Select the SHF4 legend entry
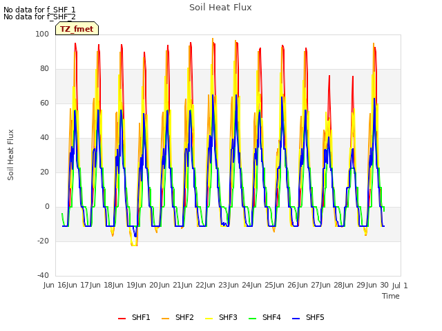This screenshot has width=442, height=331. point(265,317)
